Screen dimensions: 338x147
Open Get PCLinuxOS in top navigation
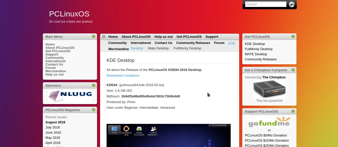tap(189, 37)
